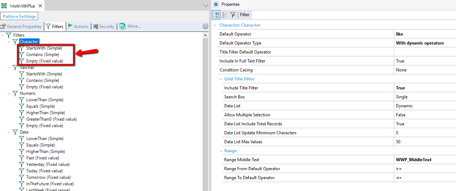Select StartsWith (Simple) under Character
Viewport: 456px width, 191px height.
coord(44,48)
